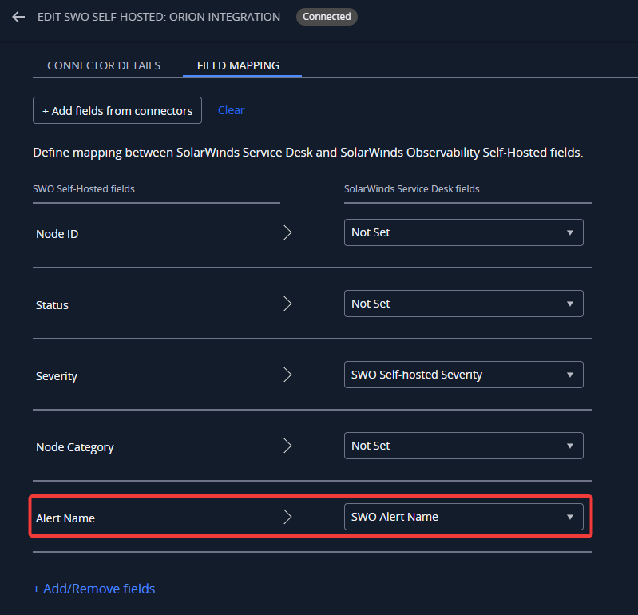
Task: Click Add fields from connectors button
Action: click(117, 110)
